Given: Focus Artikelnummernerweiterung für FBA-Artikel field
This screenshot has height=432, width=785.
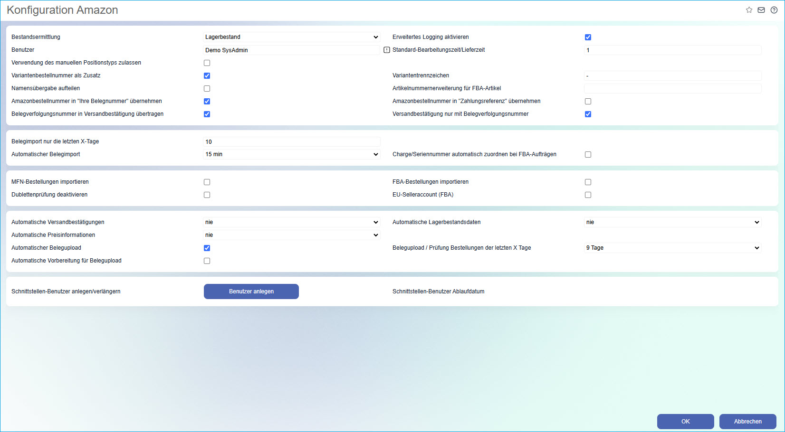Looking at the screenshot, I should [x=673, y=88].
